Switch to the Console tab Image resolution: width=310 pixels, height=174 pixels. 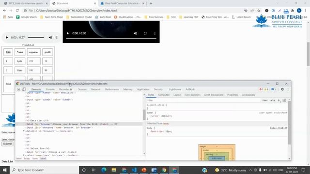(x=50, y=89)
